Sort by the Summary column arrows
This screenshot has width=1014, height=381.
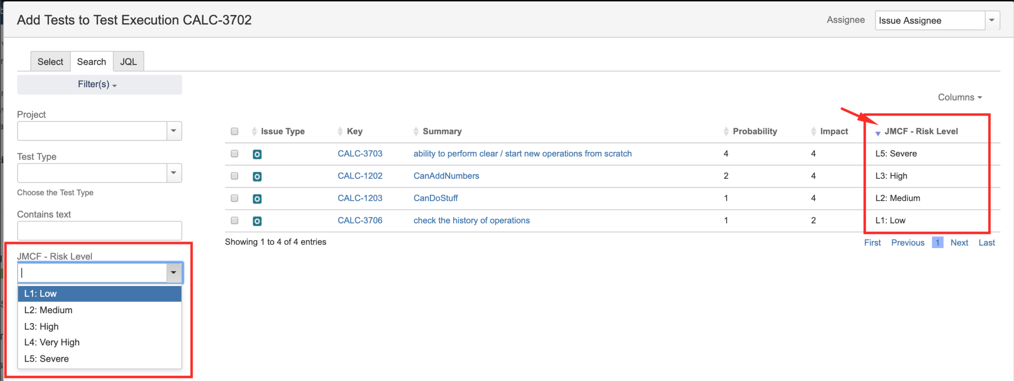pos(416,132)
